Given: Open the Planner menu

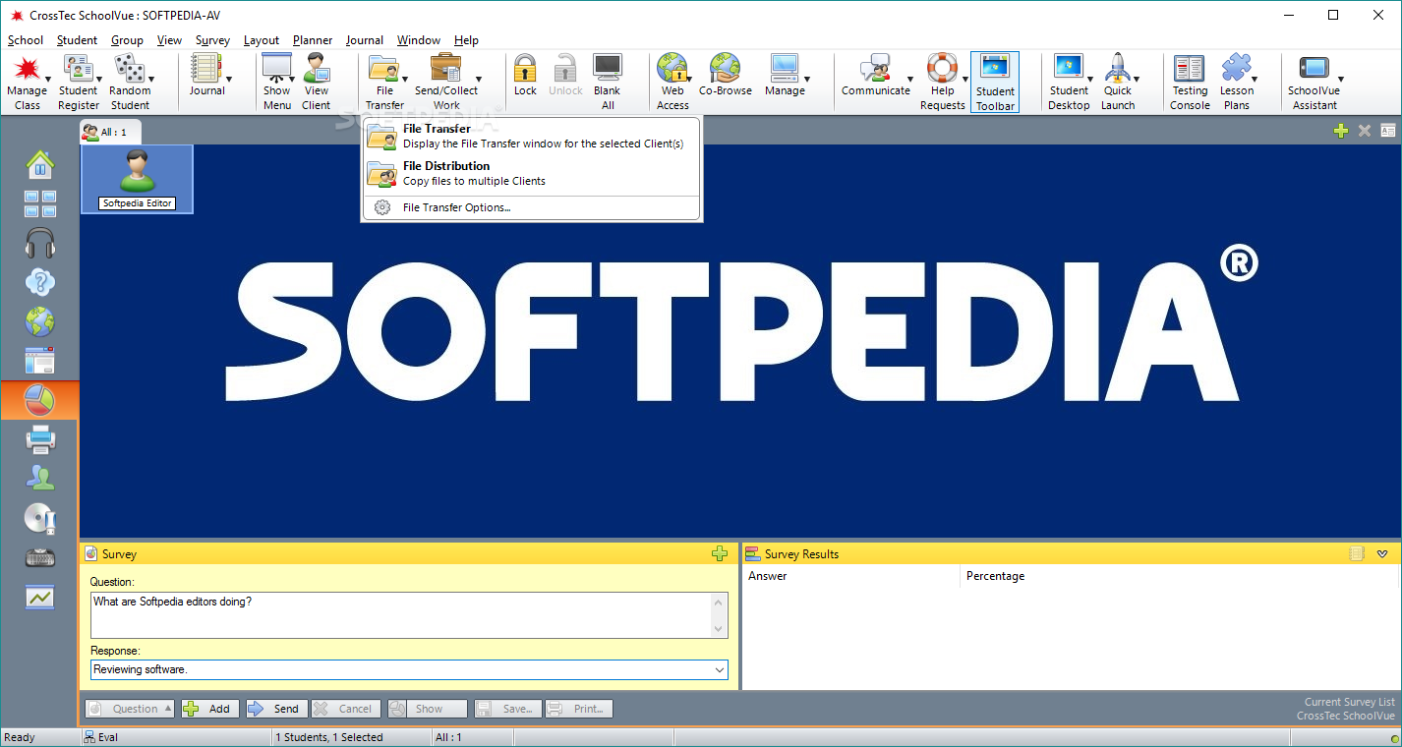Looking at the screenshot, I should tap(313, 40).
